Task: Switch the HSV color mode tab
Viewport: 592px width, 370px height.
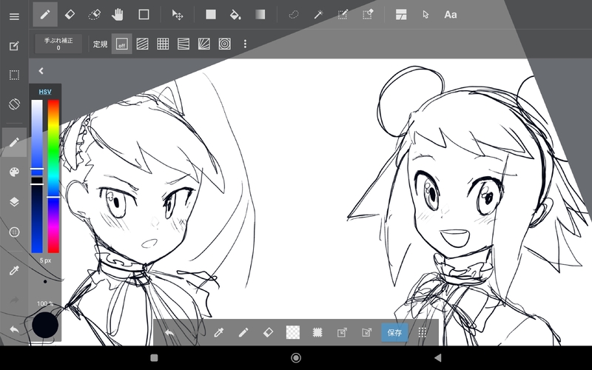Action: (45, 92)
